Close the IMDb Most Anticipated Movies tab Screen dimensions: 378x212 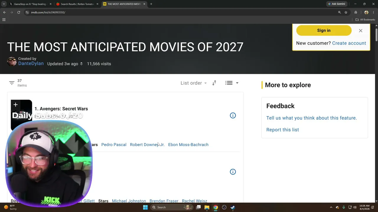[144, 4]
